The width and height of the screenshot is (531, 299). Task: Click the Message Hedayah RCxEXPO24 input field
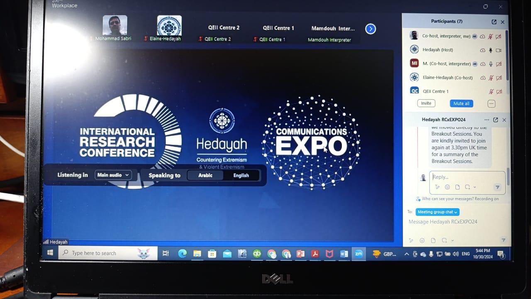click(443, 222)
